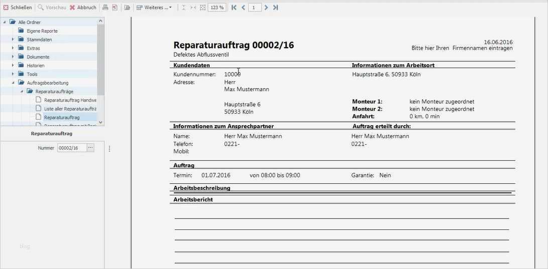
Task: Click the Defektes Abflussventil subtitle
Action: [x=201, y=55]
